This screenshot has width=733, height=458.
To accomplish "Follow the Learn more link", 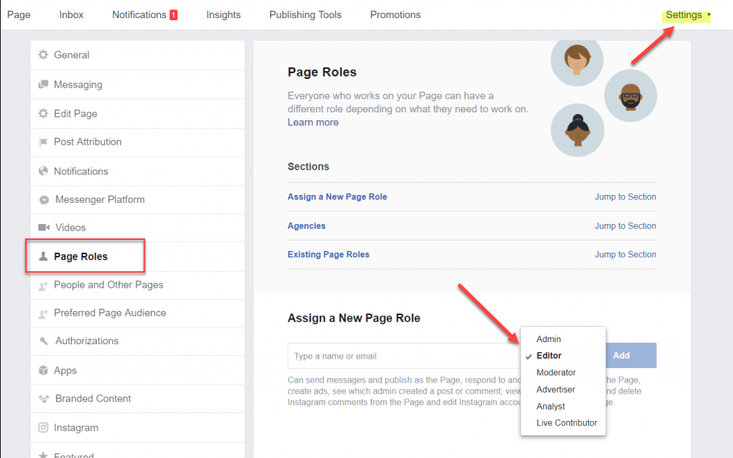I will pyautogui.click(x=313, y=122).
